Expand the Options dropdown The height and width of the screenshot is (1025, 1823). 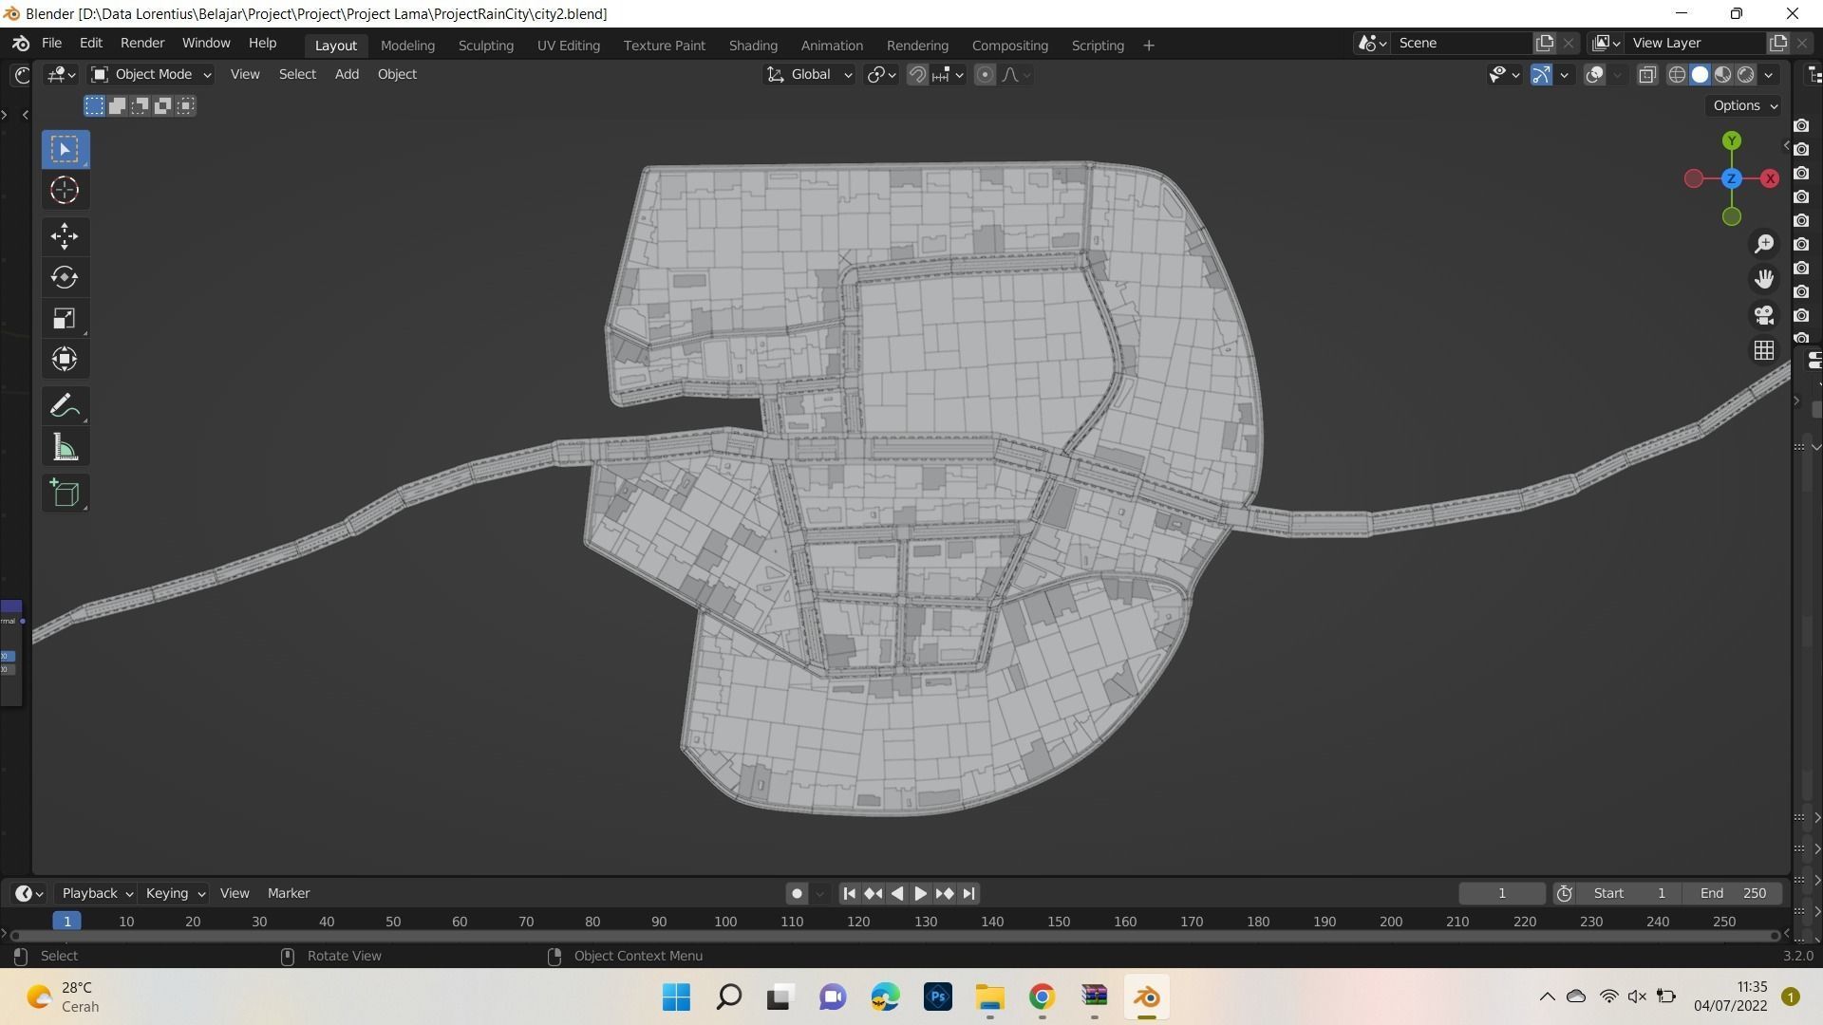coord(1745,105)
